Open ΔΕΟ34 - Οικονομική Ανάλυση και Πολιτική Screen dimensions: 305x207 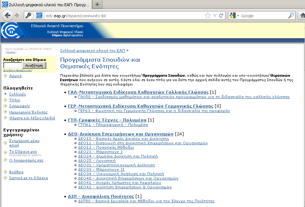click(121, 174)
